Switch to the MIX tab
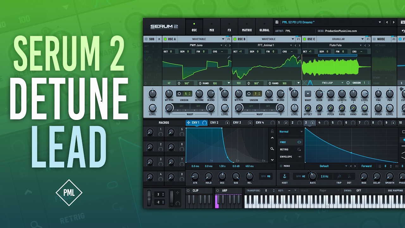Image resolution: width=405 pixels, height=228 pixels. point(212,27)
